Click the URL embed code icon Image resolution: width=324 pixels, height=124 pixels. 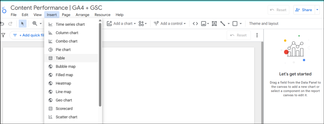pos(195,23)
